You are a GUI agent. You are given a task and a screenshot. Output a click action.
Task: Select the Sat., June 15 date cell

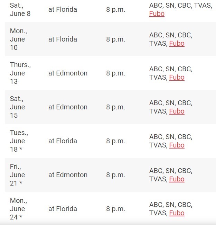pos(18,107)
